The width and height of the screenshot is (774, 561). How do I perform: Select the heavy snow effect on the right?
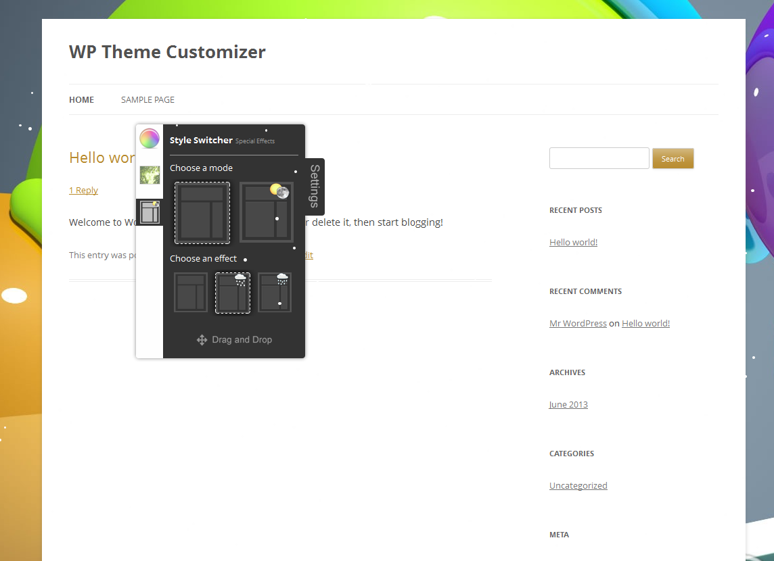coord(275,293)
